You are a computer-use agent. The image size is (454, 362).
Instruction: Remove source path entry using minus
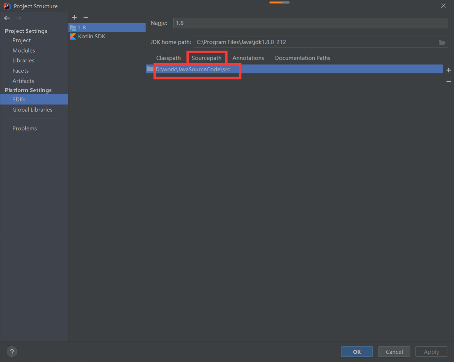tap(449, 82)
